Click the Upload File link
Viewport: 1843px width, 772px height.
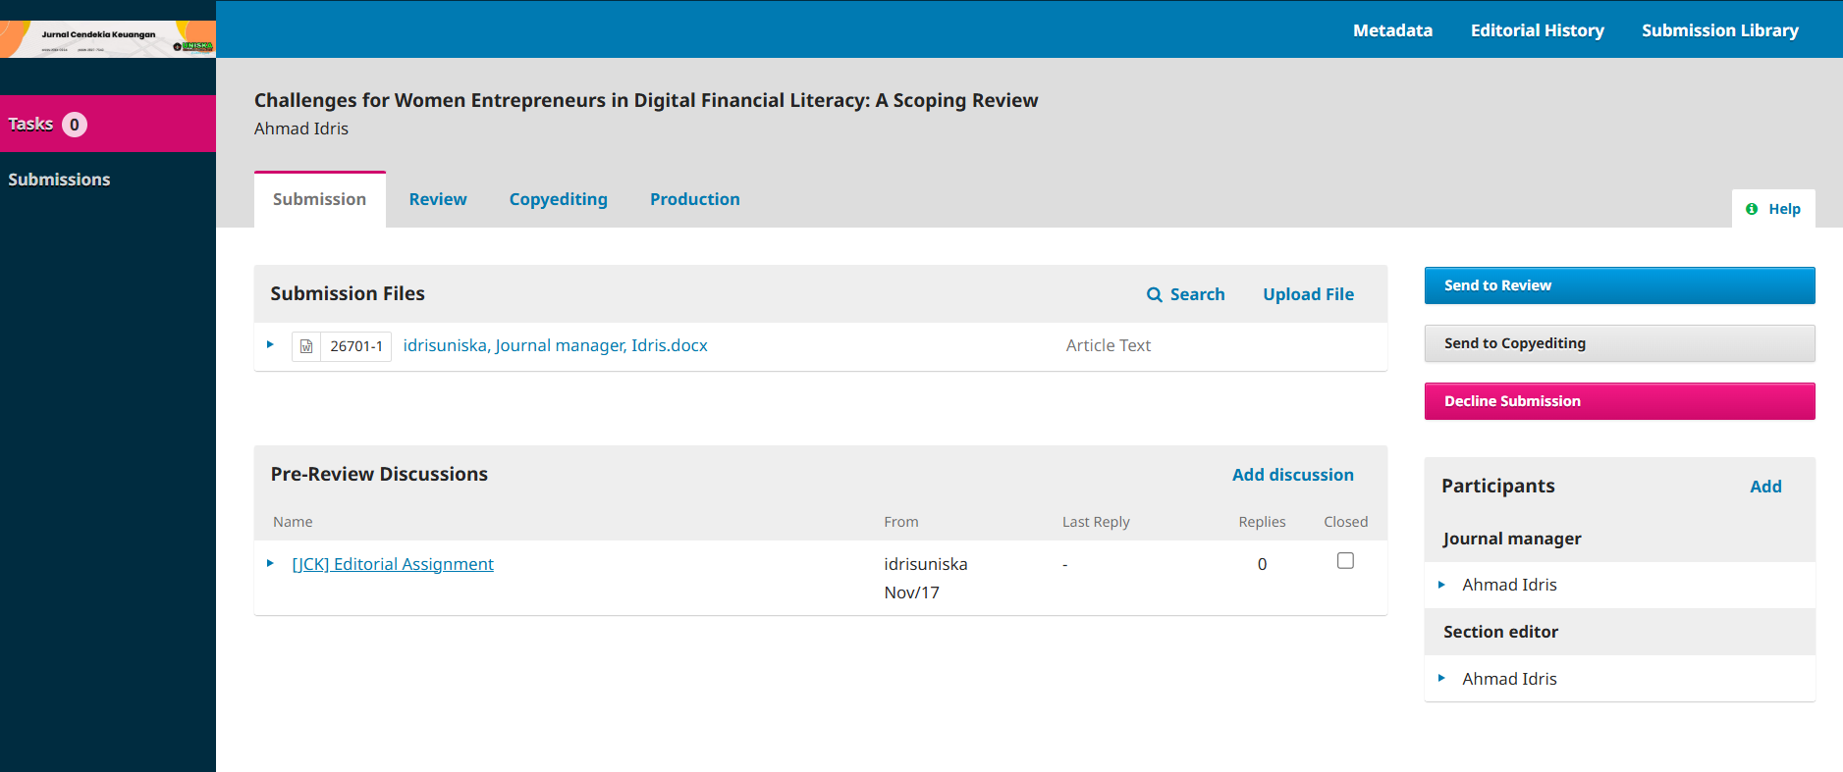(1308, 294)
